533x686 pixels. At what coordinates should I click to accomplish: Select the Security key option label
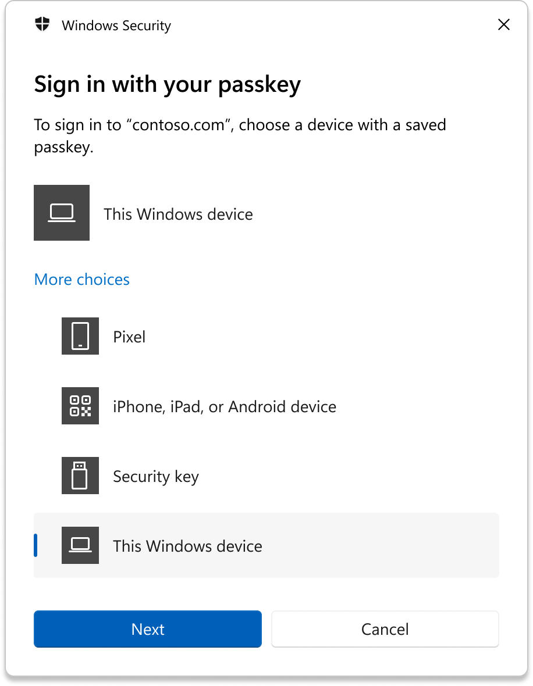(156, 477)
